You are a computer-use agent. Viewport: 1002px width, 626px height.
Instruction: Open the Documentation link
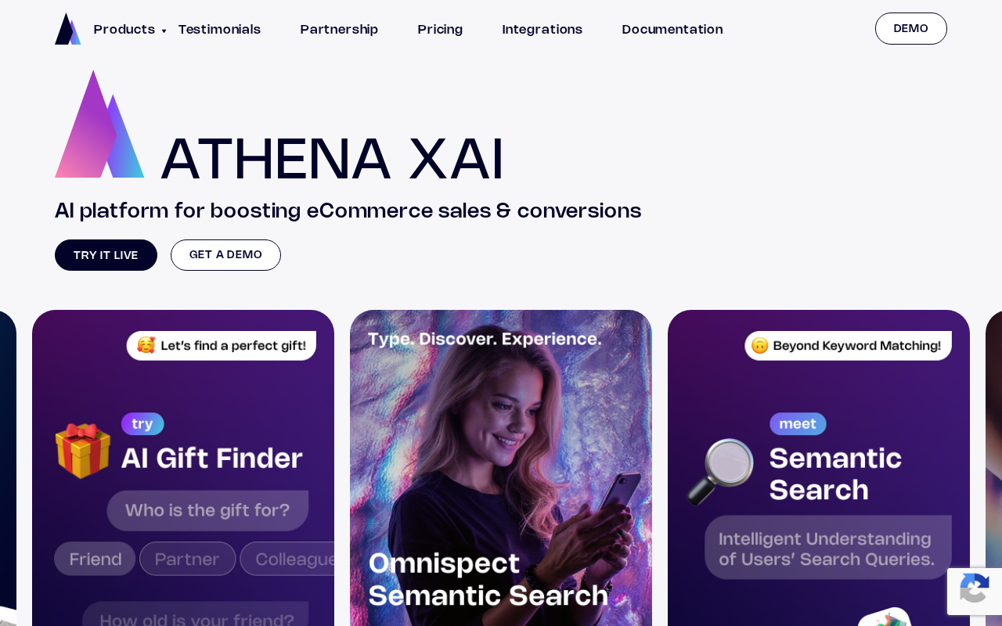pos(672,30)
